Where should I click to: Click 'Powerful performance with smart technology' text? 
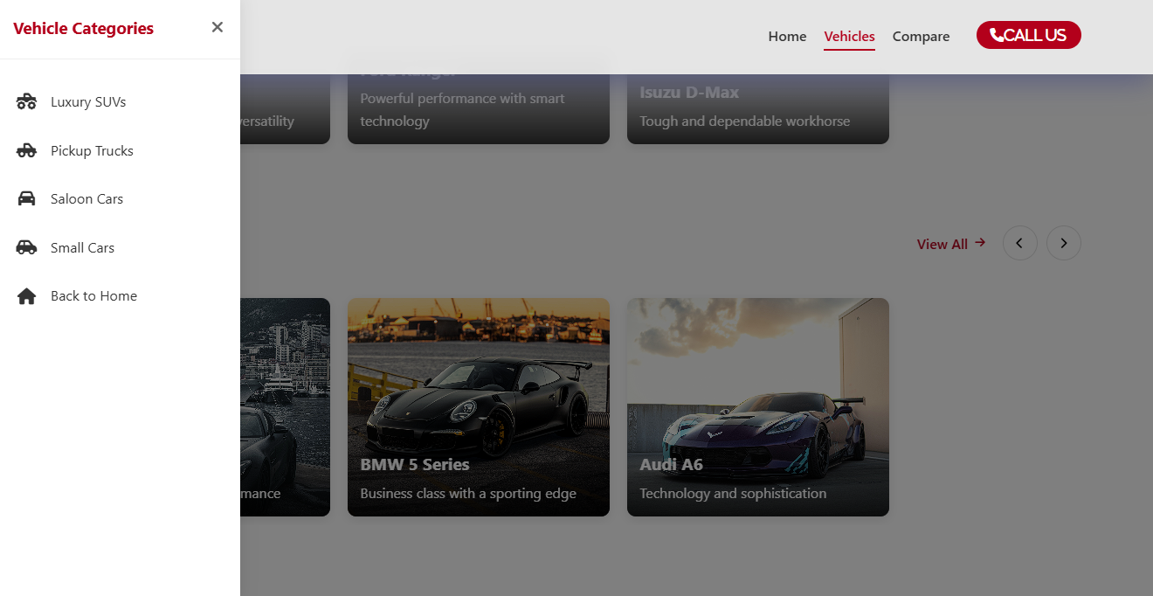(x=463, y=109)
